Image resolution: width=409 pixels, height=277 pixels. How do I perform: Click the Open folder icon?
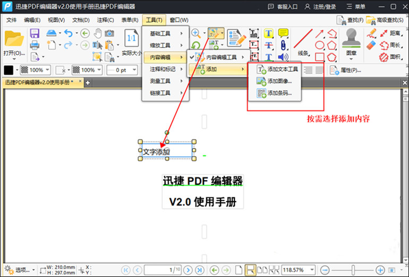click(14, 39)
